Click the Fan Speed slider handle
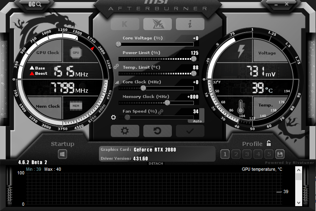This screenshot has width=316, height=211. (127, 117)
